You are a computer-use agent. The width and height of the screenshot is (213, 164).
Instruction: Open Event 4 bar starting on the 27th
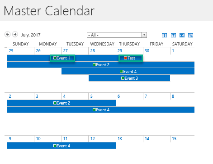pos(128,71)
